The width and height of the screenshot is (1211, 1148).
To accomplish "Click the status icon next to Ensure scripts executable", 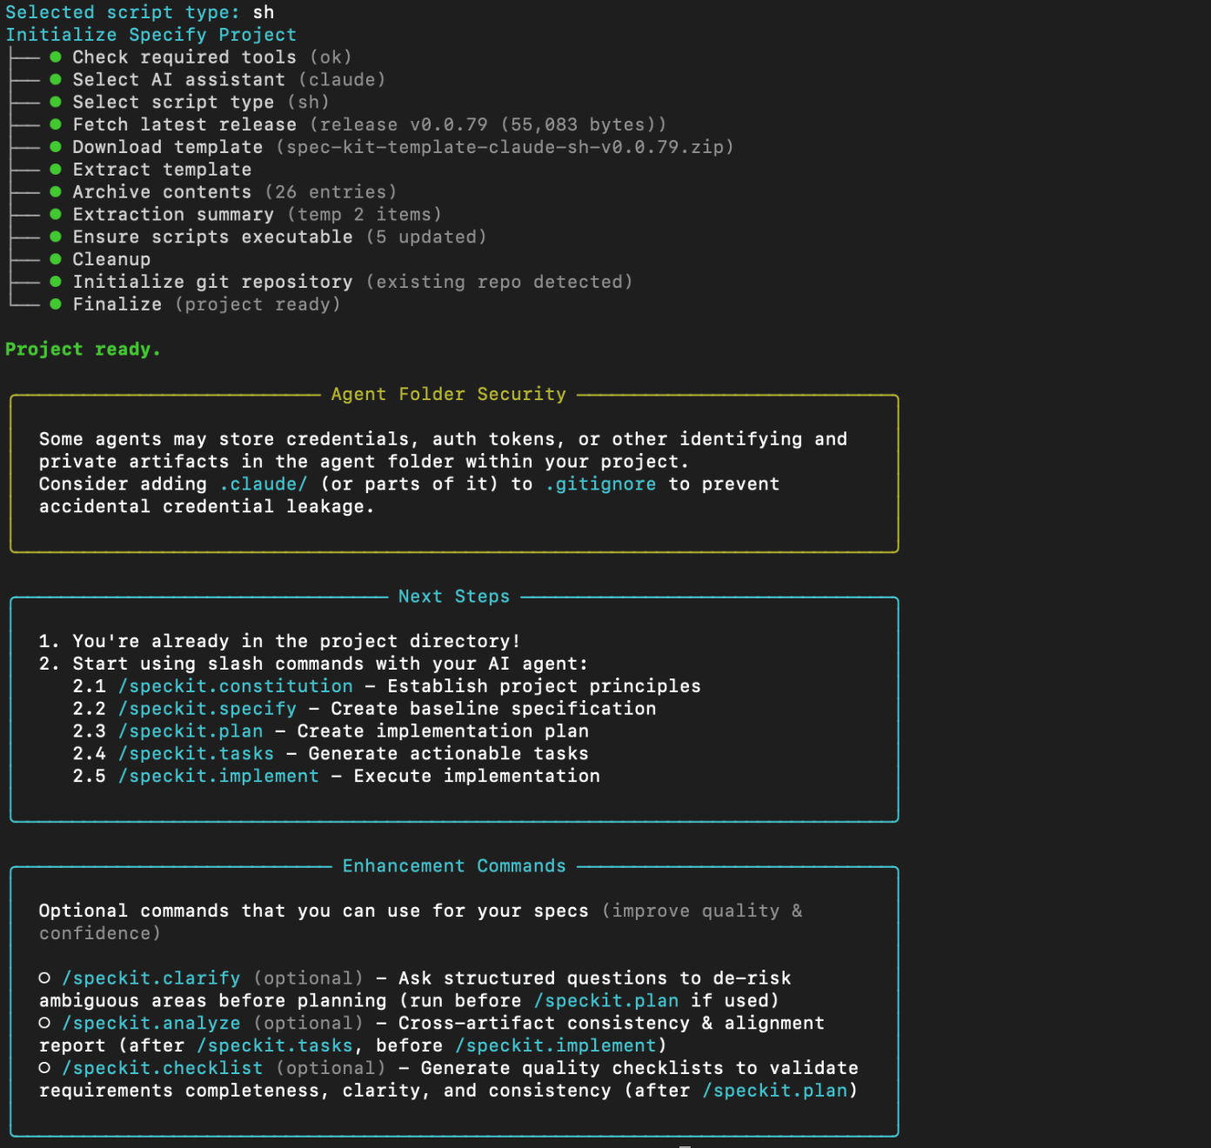I will pos(56,237).
